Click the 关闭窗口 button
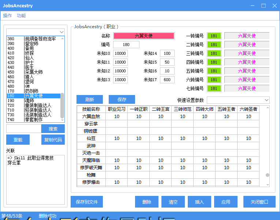Screen dimensions: 280x220 (x=259, y=202)
